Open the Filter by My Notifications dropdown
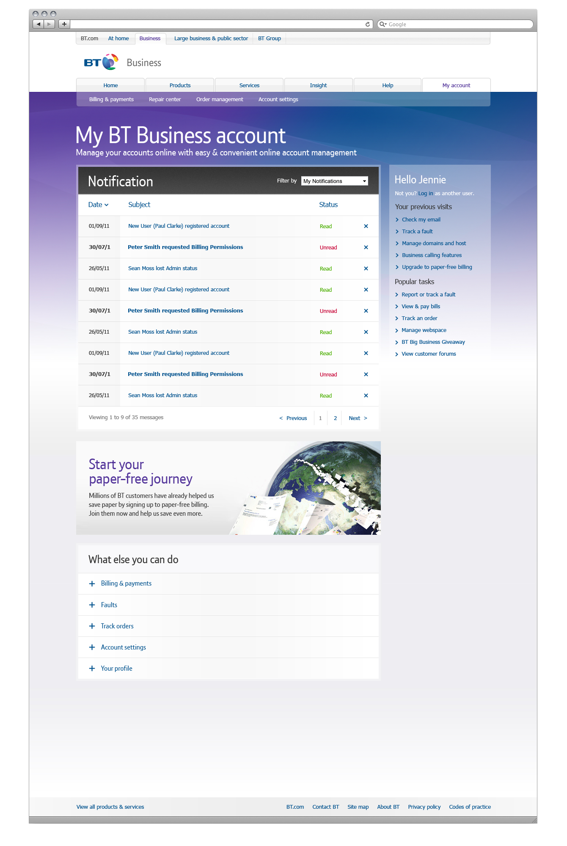This screenshot has width=567, height=846. point(335,181)
